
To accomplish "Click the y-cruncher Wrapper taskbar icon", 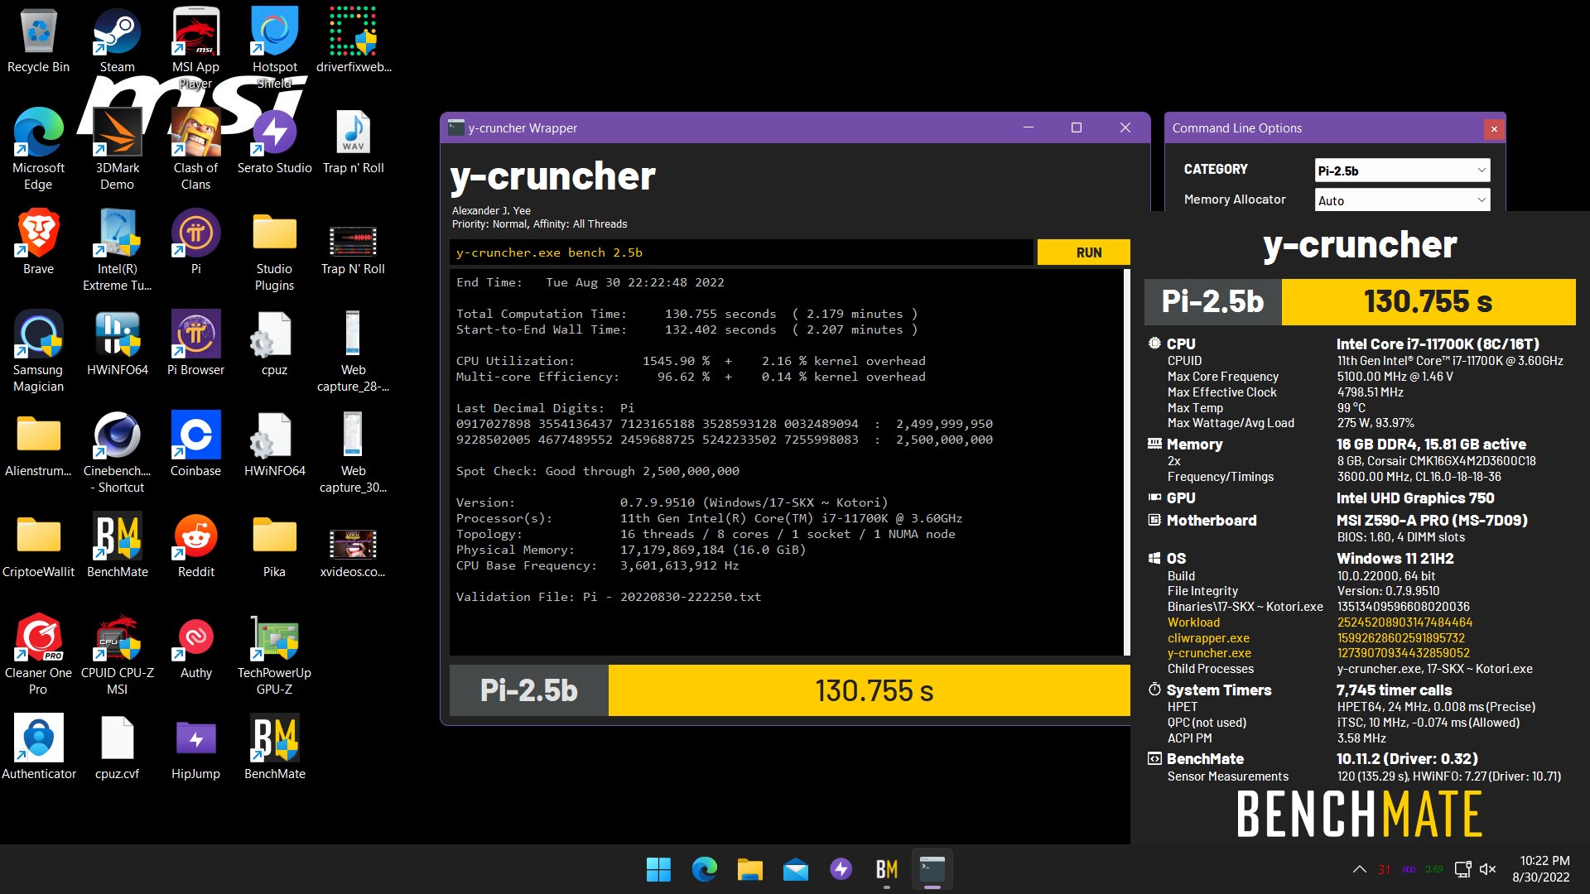I will coord(932,869).
